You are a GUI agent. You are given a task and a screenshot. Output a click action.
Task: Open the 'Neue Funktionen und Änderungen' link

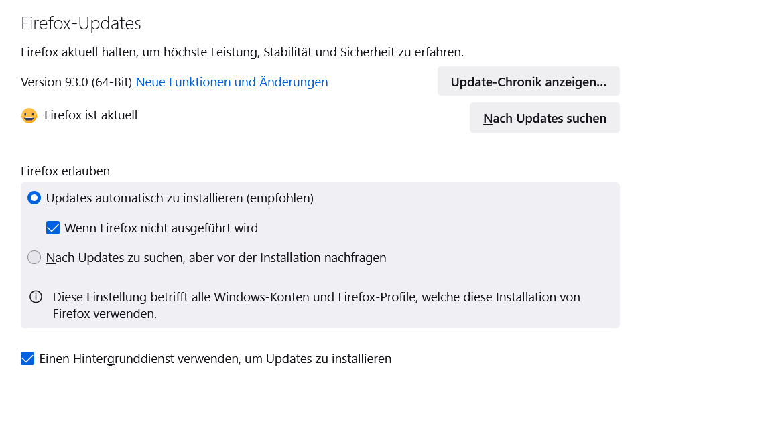232,82
